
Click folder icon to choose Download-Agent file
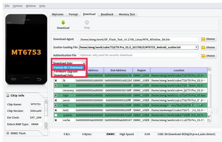pyautogui.click(x=203, y=39)
